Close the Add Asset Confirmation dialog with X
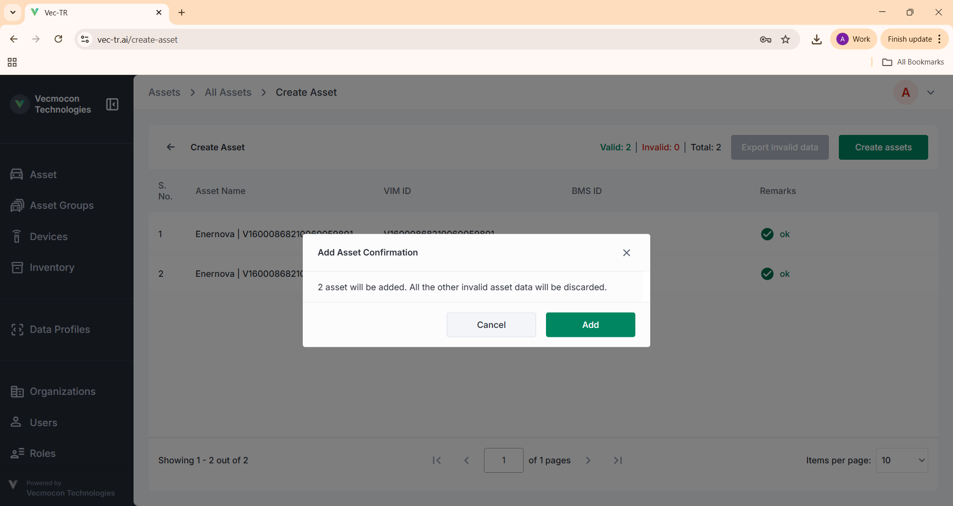This screenshot has width=953, height=506. (626, 253)
